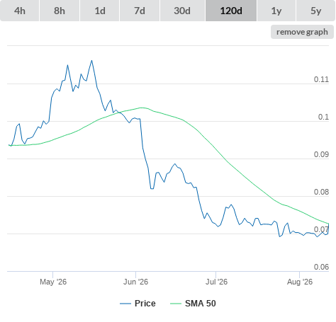Click the 0.11 y-axis price label
This screenshot has height=322, width=336.
pyautogui.click(x=321, y=79)
